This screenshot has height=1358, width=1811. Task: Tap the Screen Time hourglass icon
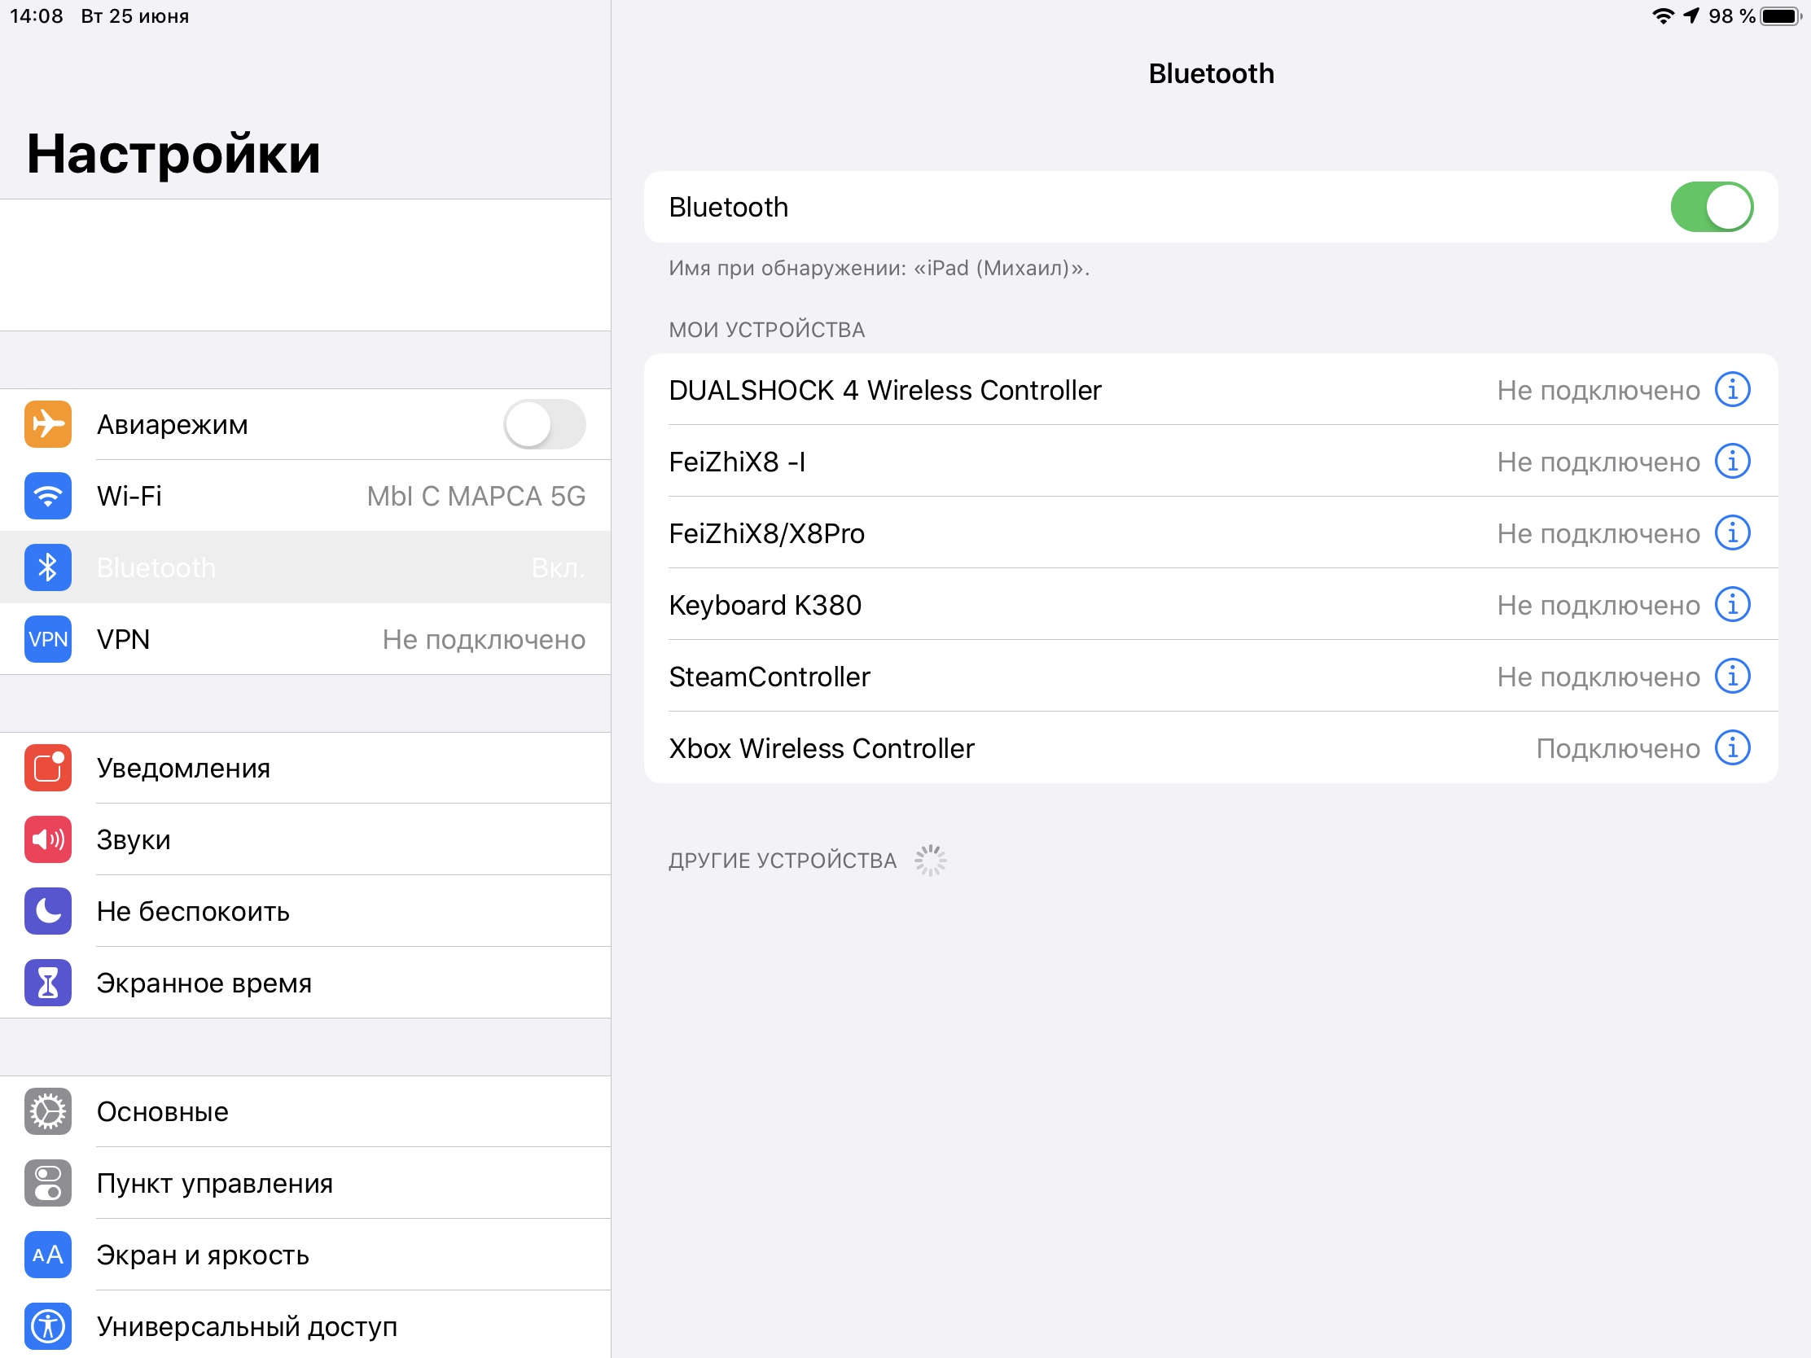click(47, 983)
